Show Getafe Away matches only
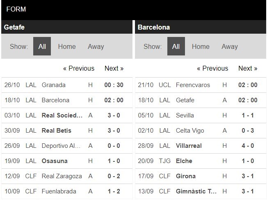The height and width of the screenshot is (200, 267). tap(96, 46)
